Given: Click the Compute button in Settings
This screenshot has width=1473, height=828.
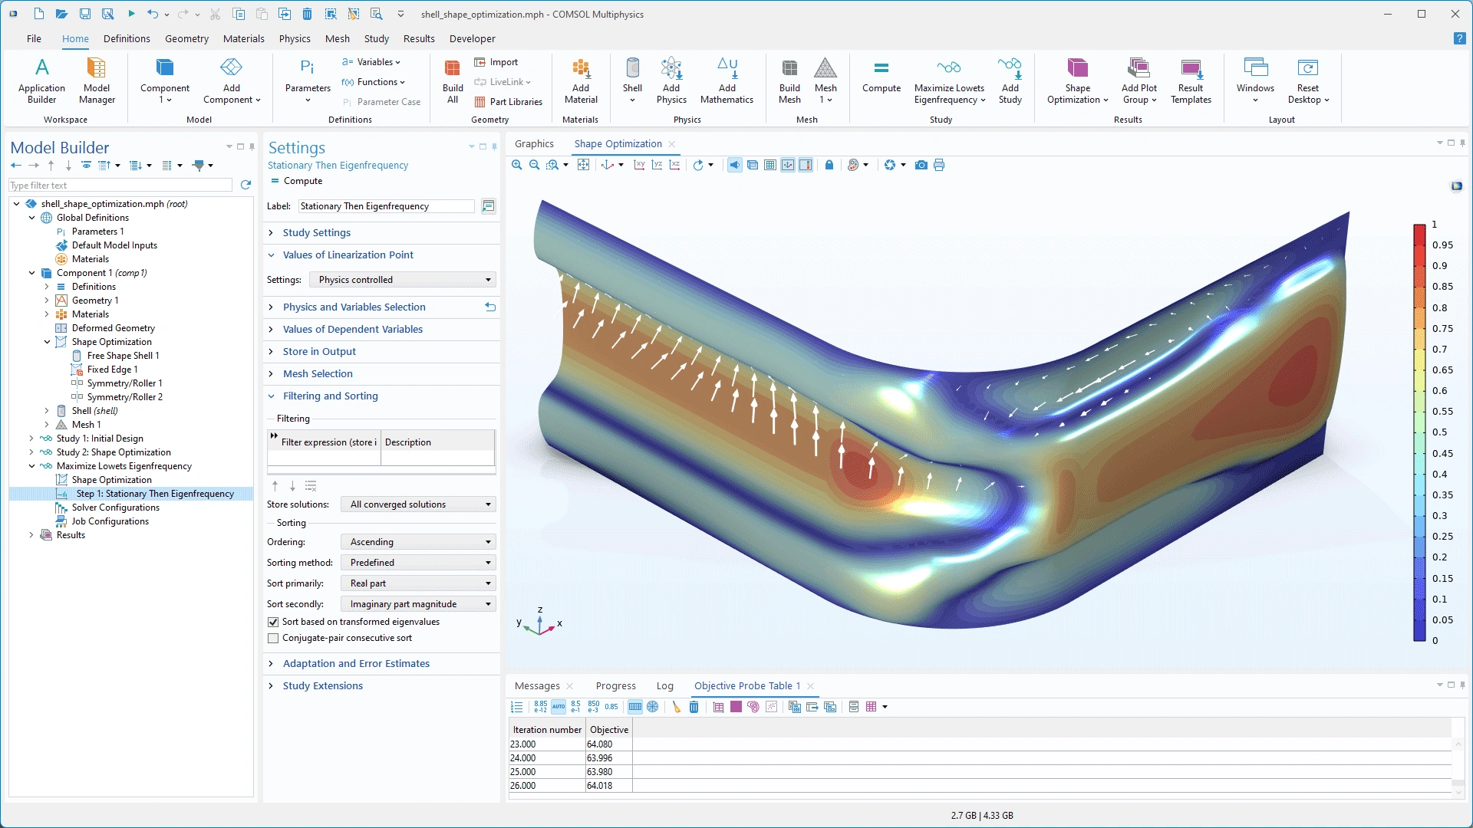Looking at the screenshot, I should [296, 181].
